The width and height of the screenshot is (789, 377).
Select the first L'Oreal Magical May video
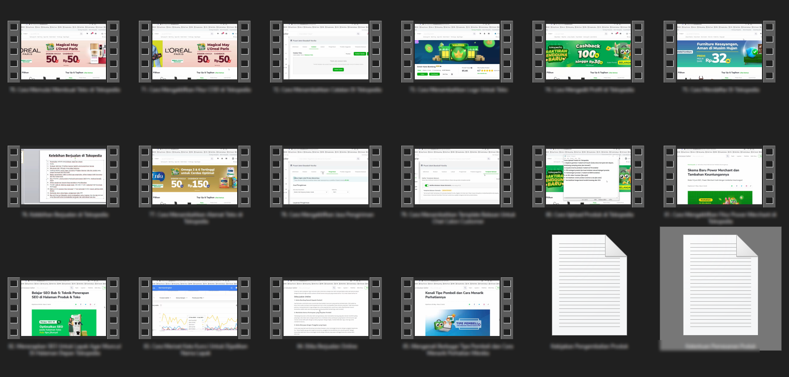(x=64, y=51)
